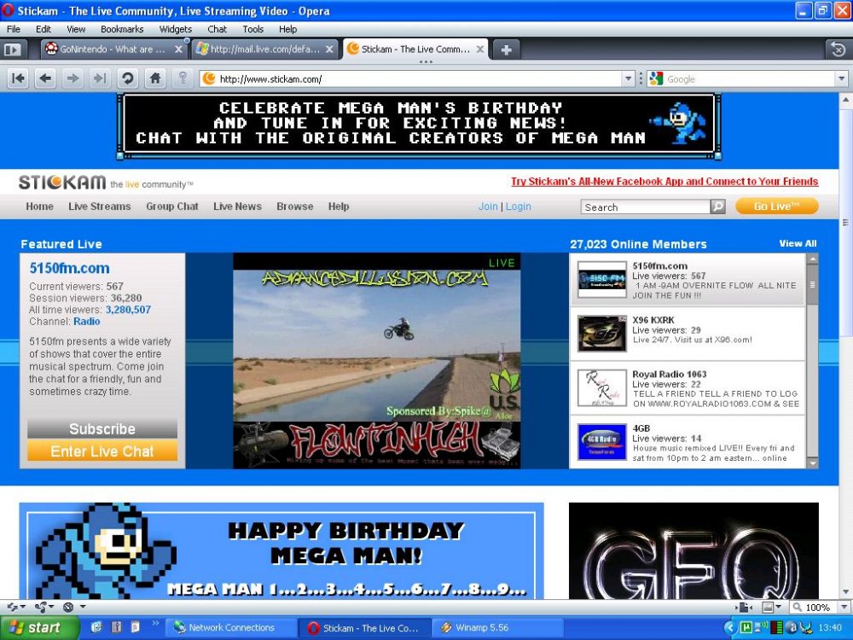Screen dimensions: 853x640
Task: Close the Stickam tab
Action: click(479, 49)
